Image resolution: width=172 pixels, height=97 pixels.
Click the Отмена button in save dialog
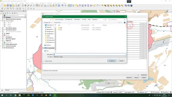point(121,61)
